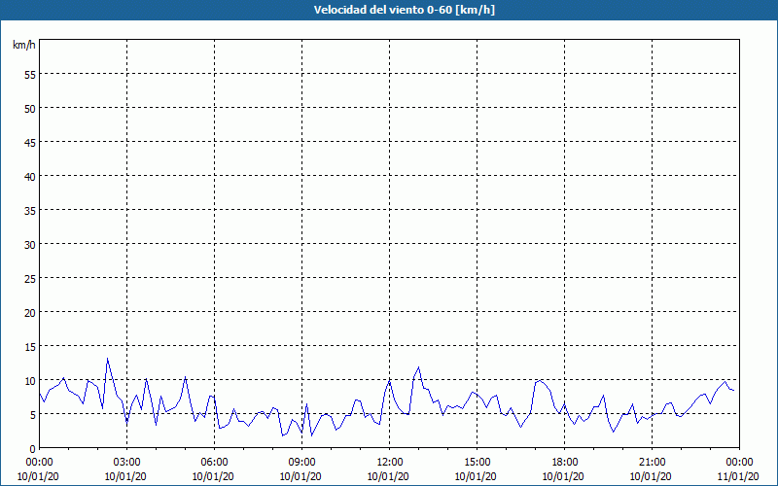The width and height of the screenshot is (778, 486).
Task: Click the "55" value on the speed axis
Action: point(30,75)
